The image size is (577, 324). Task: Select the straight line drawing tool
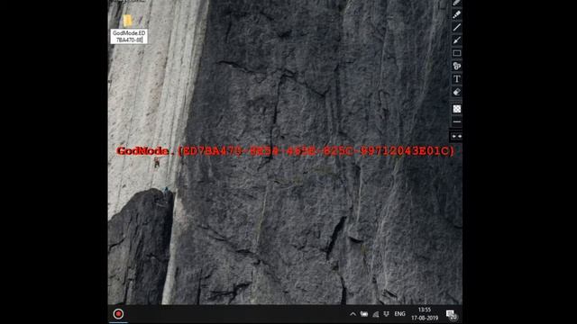(457, 27)
